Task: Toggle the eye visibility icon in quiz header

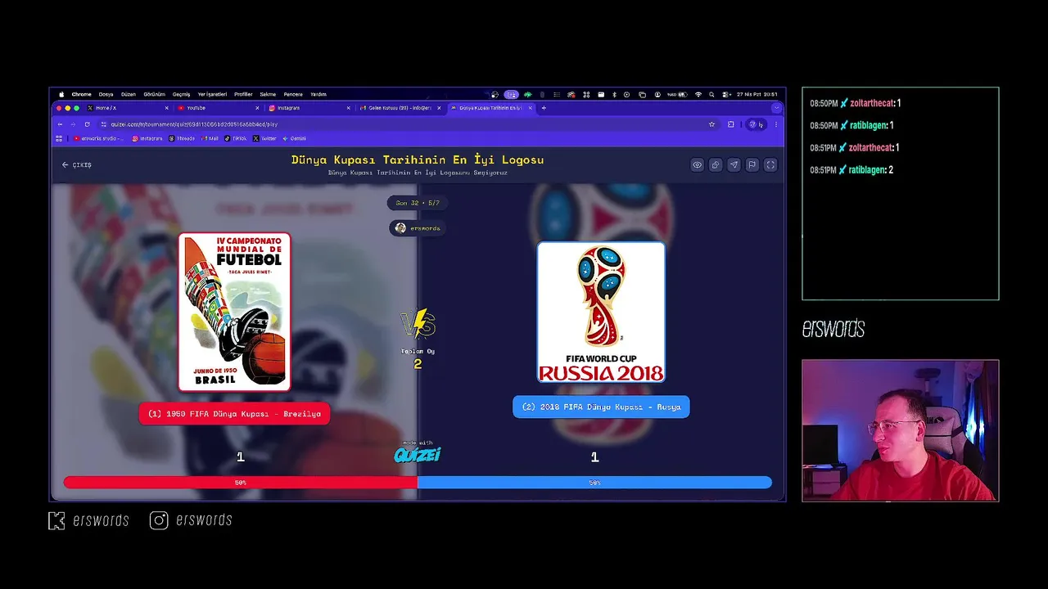Action: click(x=697, y=164)
